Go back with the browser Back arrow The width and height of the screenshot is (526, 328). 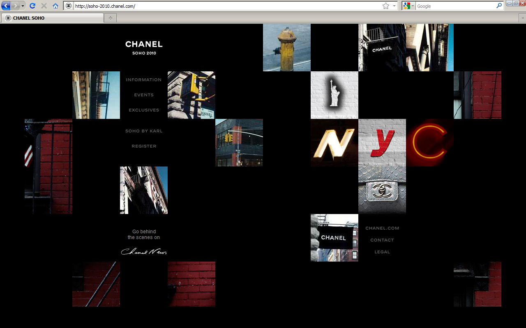coord(6,6)
